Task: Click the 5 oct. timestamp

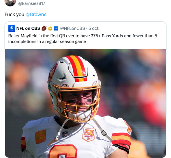Action: coord(94,28)
